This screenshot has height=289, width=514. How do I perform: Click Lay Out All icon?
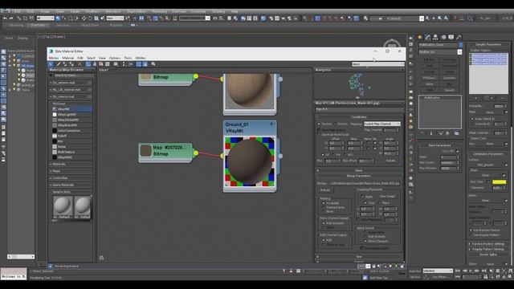[124, 64]
